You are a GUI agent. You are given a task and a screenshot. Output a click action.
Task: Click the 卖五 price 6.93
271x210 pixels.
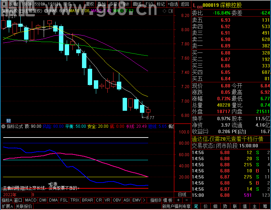[226, 20]
